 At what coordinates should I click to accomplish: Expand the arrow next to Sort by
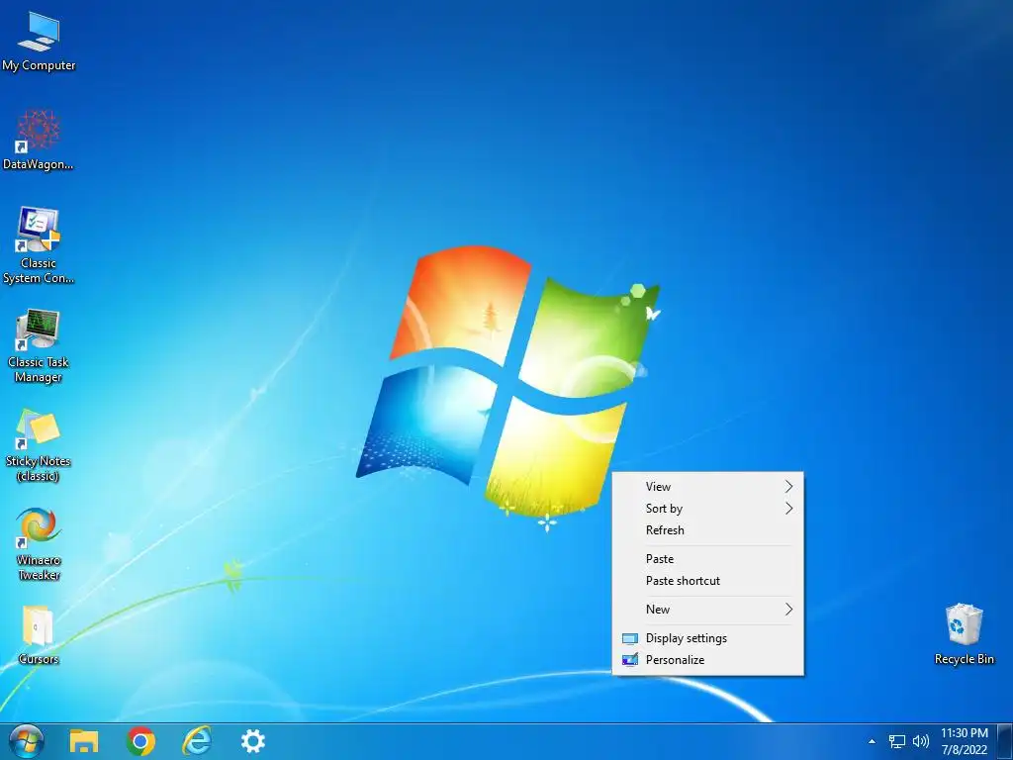tap(788, 509)
